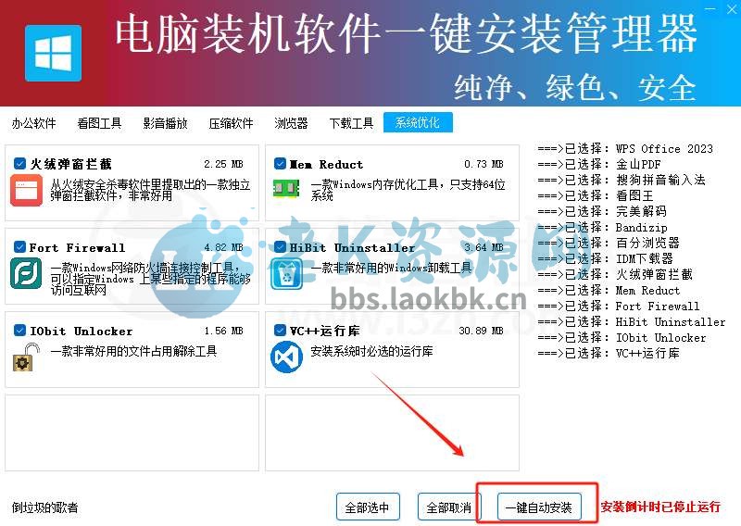Click the Fort Firewall title text
This screenshot has height=526, width=741.
click(x=77, y=247)
